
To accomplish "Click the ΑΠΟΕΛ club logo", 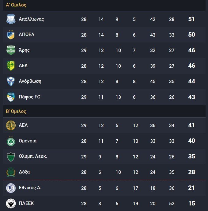I will click(x=11, y=35).
